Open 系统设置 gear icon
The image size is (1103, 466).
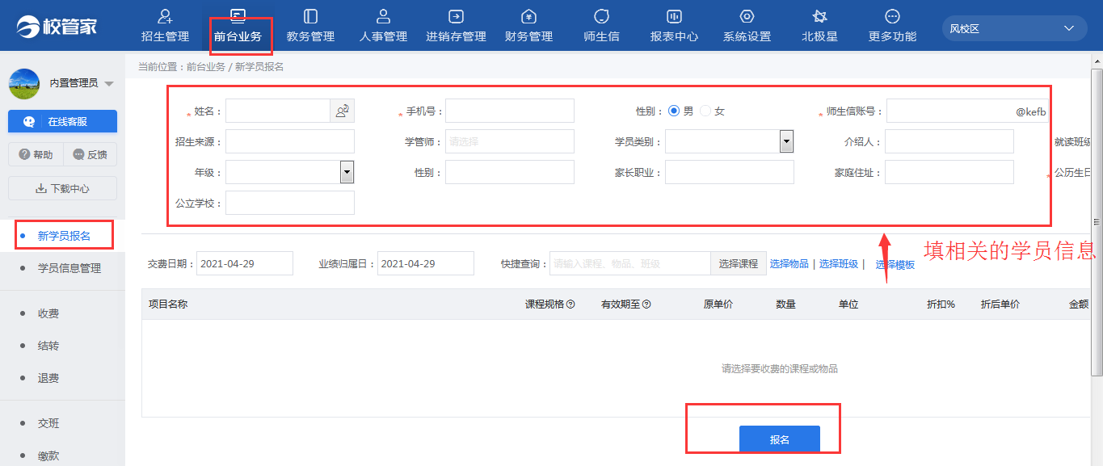747,16
